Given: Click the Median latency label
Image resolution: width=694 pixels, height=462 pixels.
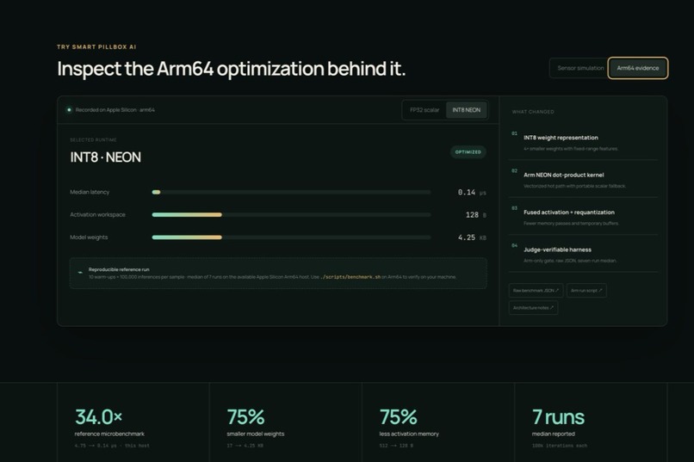Looking at the screenshot, I should tap(90, 193).
